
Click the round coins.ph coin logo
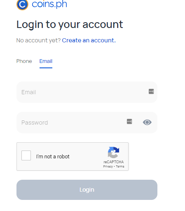tap(22, 5)
